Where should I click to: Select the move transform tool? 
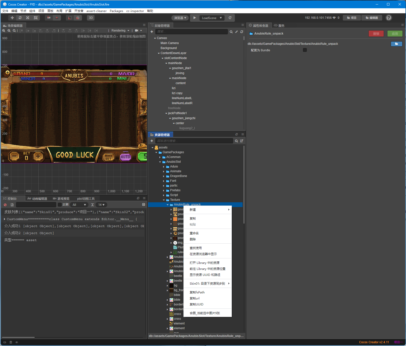point(12,18)
